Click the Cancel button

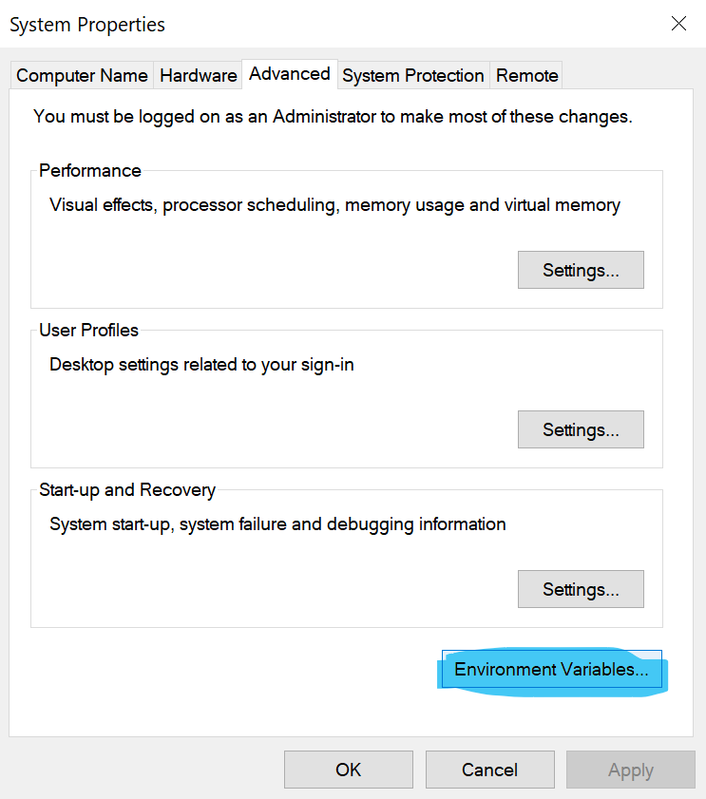[x=490, y=770]
